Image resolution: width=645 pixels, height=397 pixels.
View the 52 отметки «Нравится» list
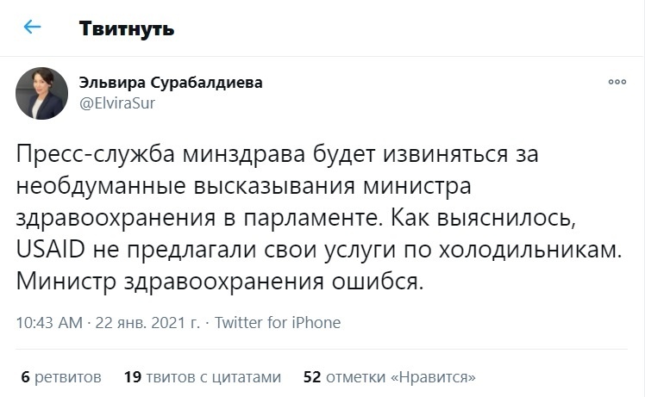click(389, 377)
